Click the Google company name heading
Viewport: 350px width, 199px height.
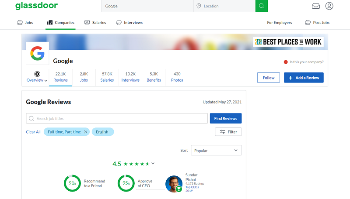tap(63, 61)
